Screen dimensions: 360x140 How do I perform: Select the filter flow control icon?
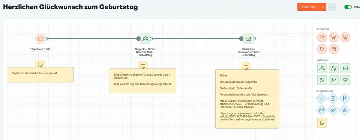click(322, 98)
